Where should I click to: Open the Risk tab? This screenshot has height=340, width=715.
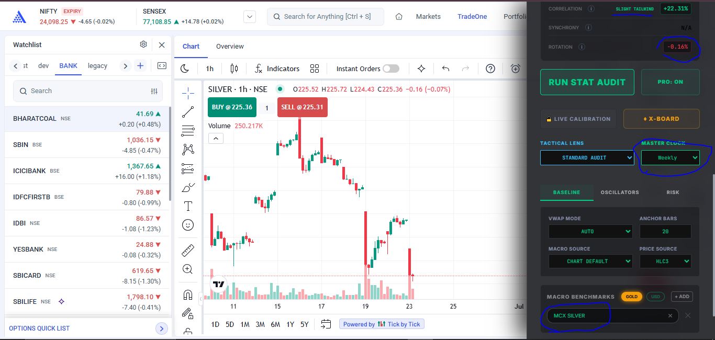pyautogui.click(x=673, y=192)
